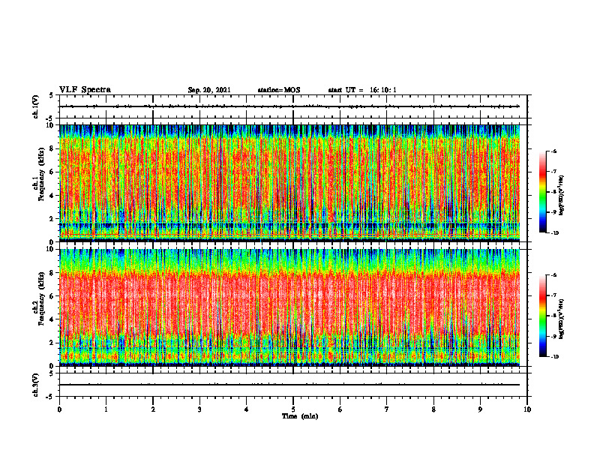Image resolution: width=594 pixels, height=459 pixels.
Task: Click the "-6" tick on ch.2 color bar
Action: point(553,275)
